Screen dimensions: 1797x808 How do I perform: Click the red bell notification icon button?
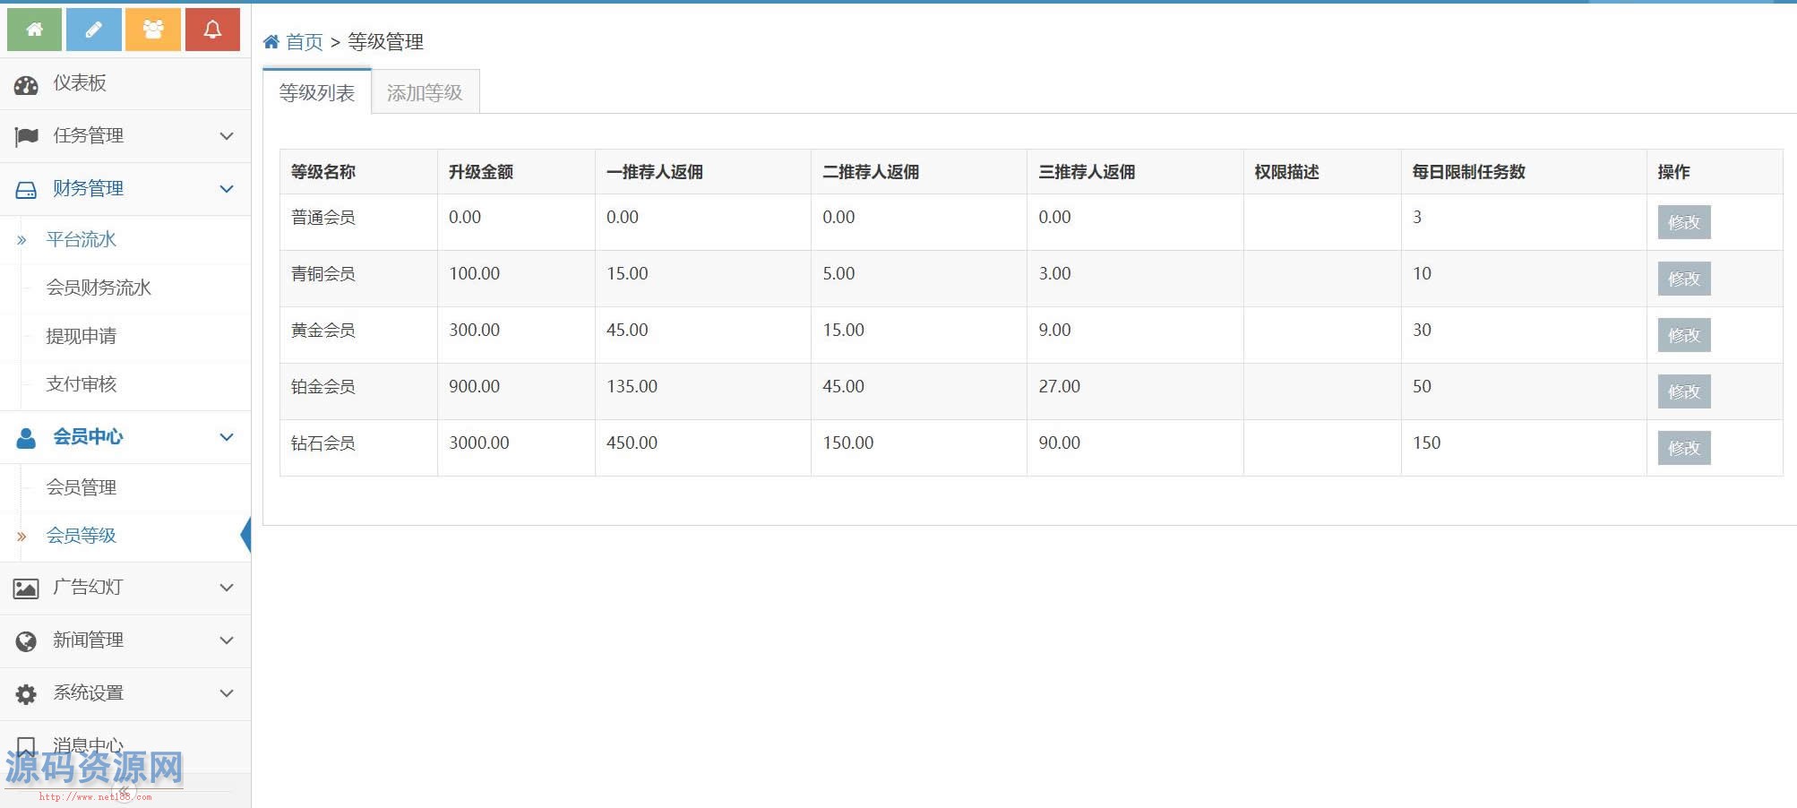[212, 30]
